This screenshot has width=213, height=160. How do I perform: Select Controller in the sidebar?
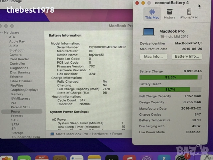pyautogui.click(x=18, y=64)
